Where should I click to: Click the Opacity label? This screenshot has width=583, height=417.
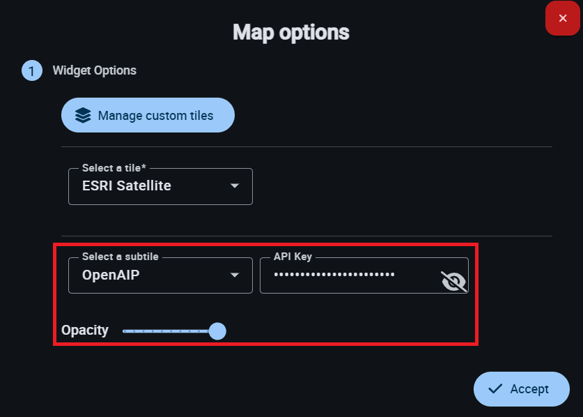(x=85, y=330)
